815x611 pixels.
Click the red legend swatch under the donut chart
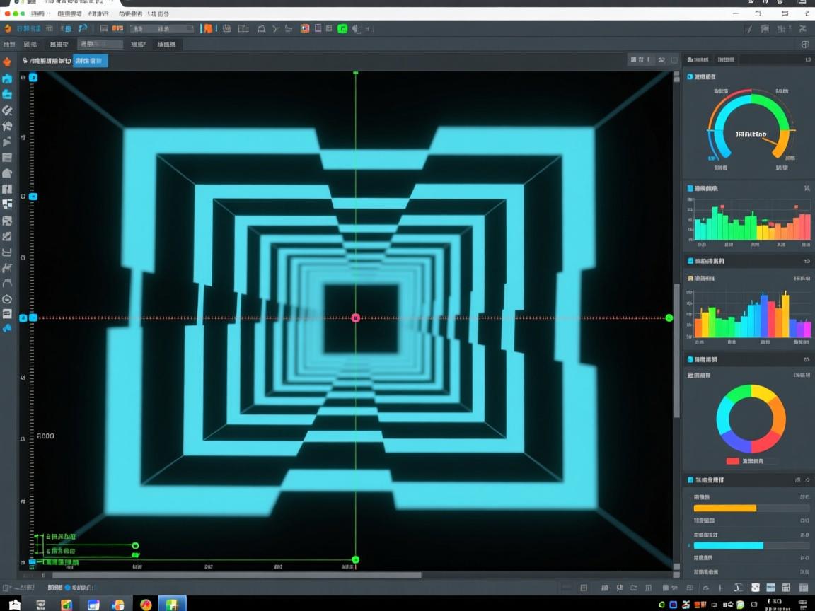732,461
